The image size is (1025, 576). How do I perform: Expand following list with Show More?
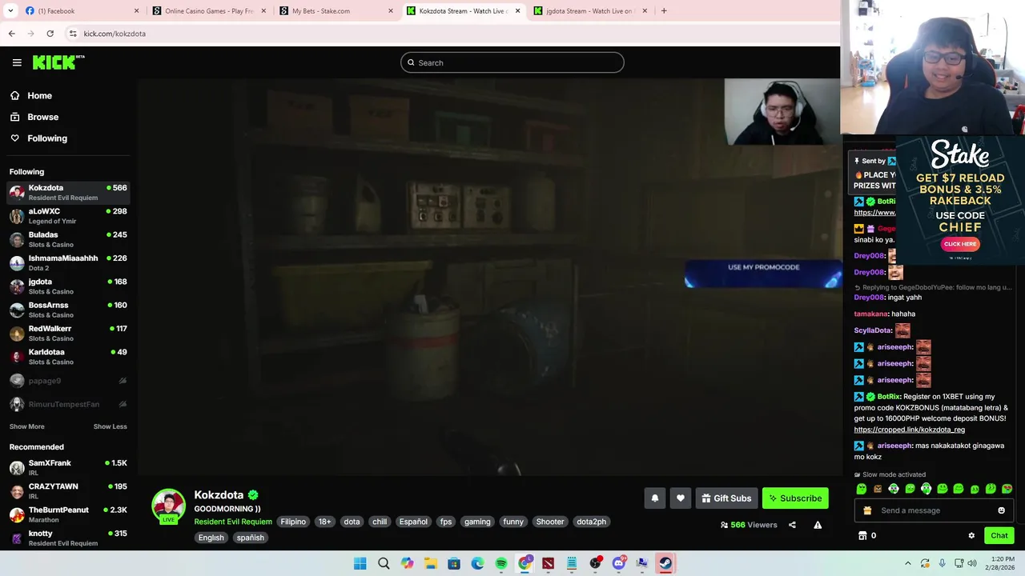pyautogui.click(x=26, y=426)
